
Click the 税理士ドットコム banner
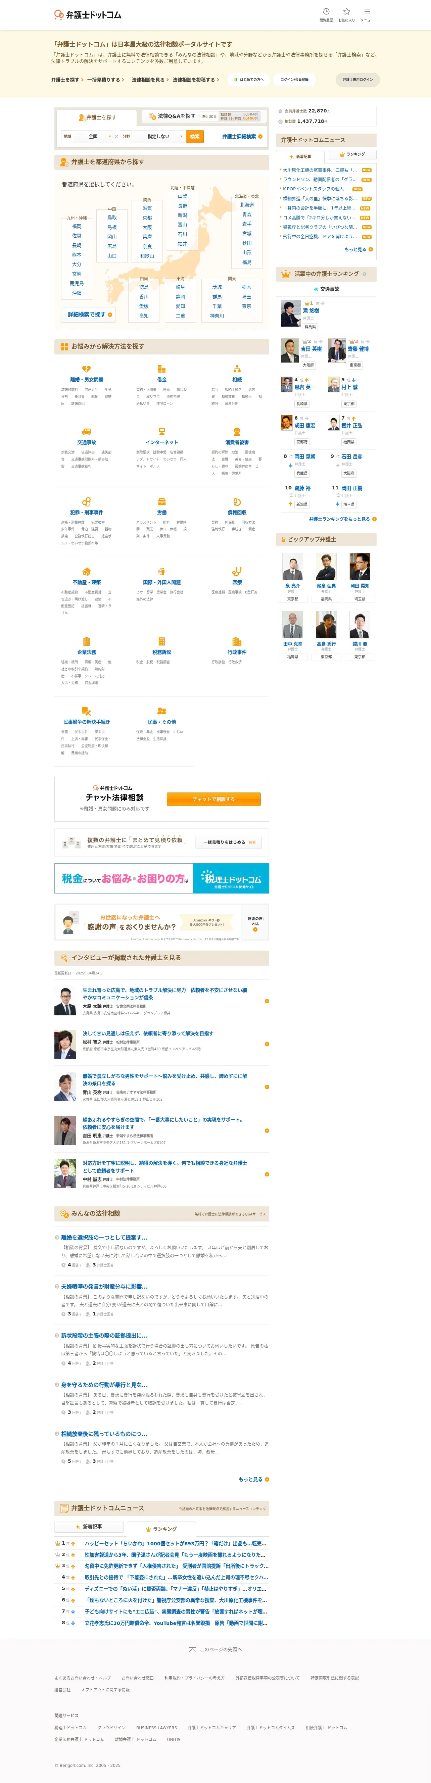[162, 878]
